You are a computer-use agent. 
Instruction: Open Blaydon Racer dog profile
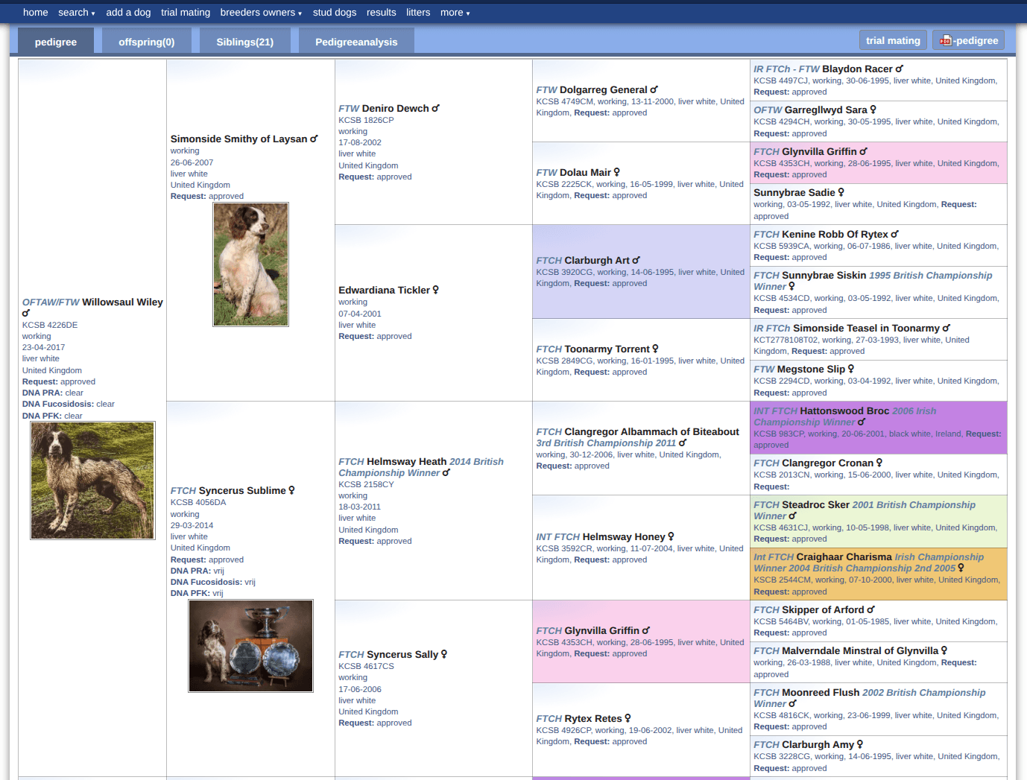click(x=857, y=69)
